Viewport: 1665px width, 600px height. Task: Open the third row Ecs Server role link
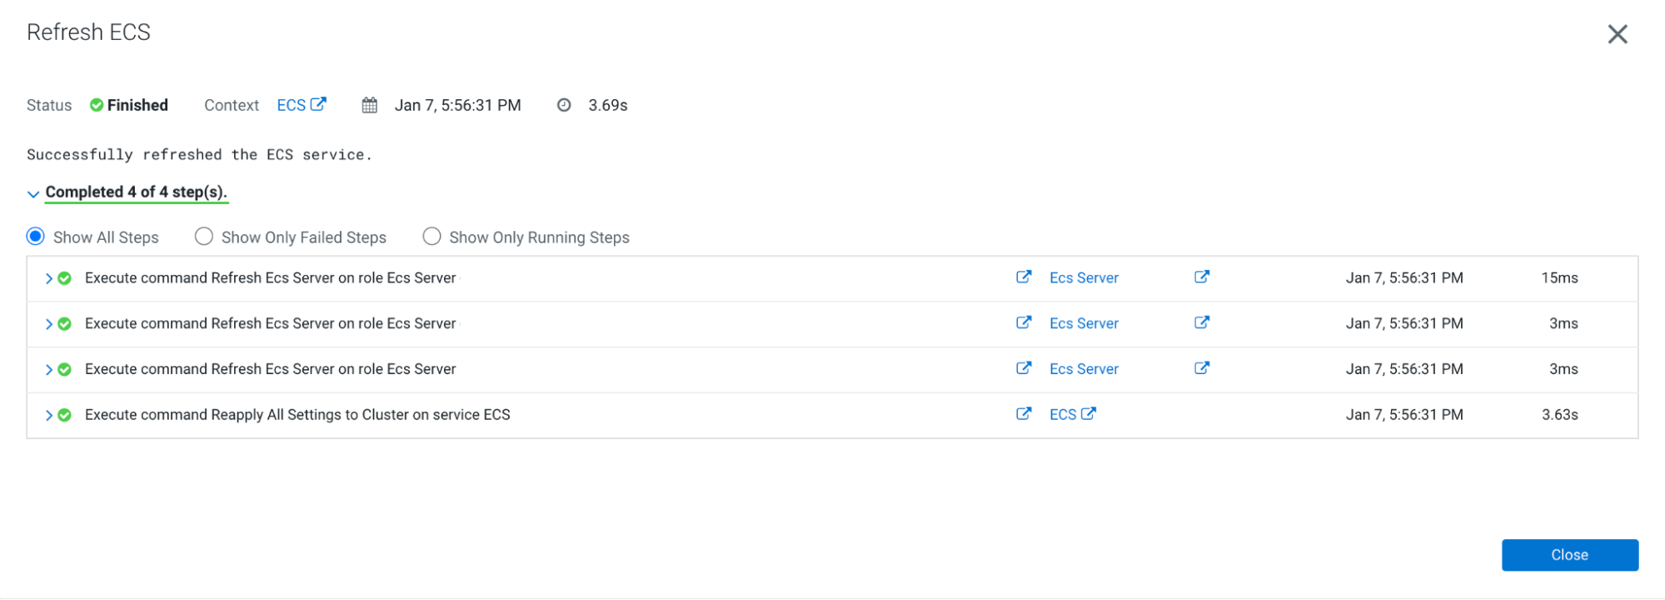pos(1083,369)
